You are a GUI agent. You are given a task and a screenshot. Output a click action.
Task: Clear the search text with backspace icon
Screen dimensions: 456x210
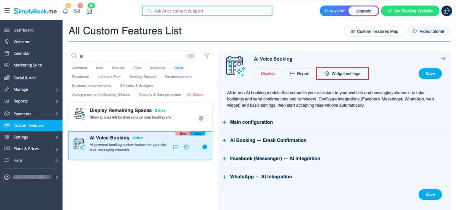(190, 56)
